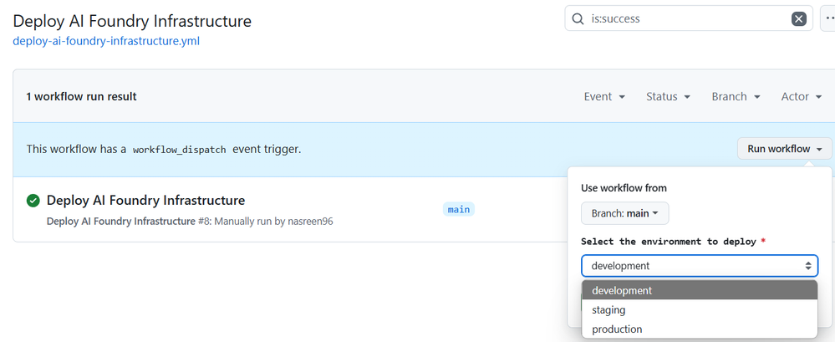Change the Branch: main selector
Viewport: 835px width, 342px height.
point(624,213)
